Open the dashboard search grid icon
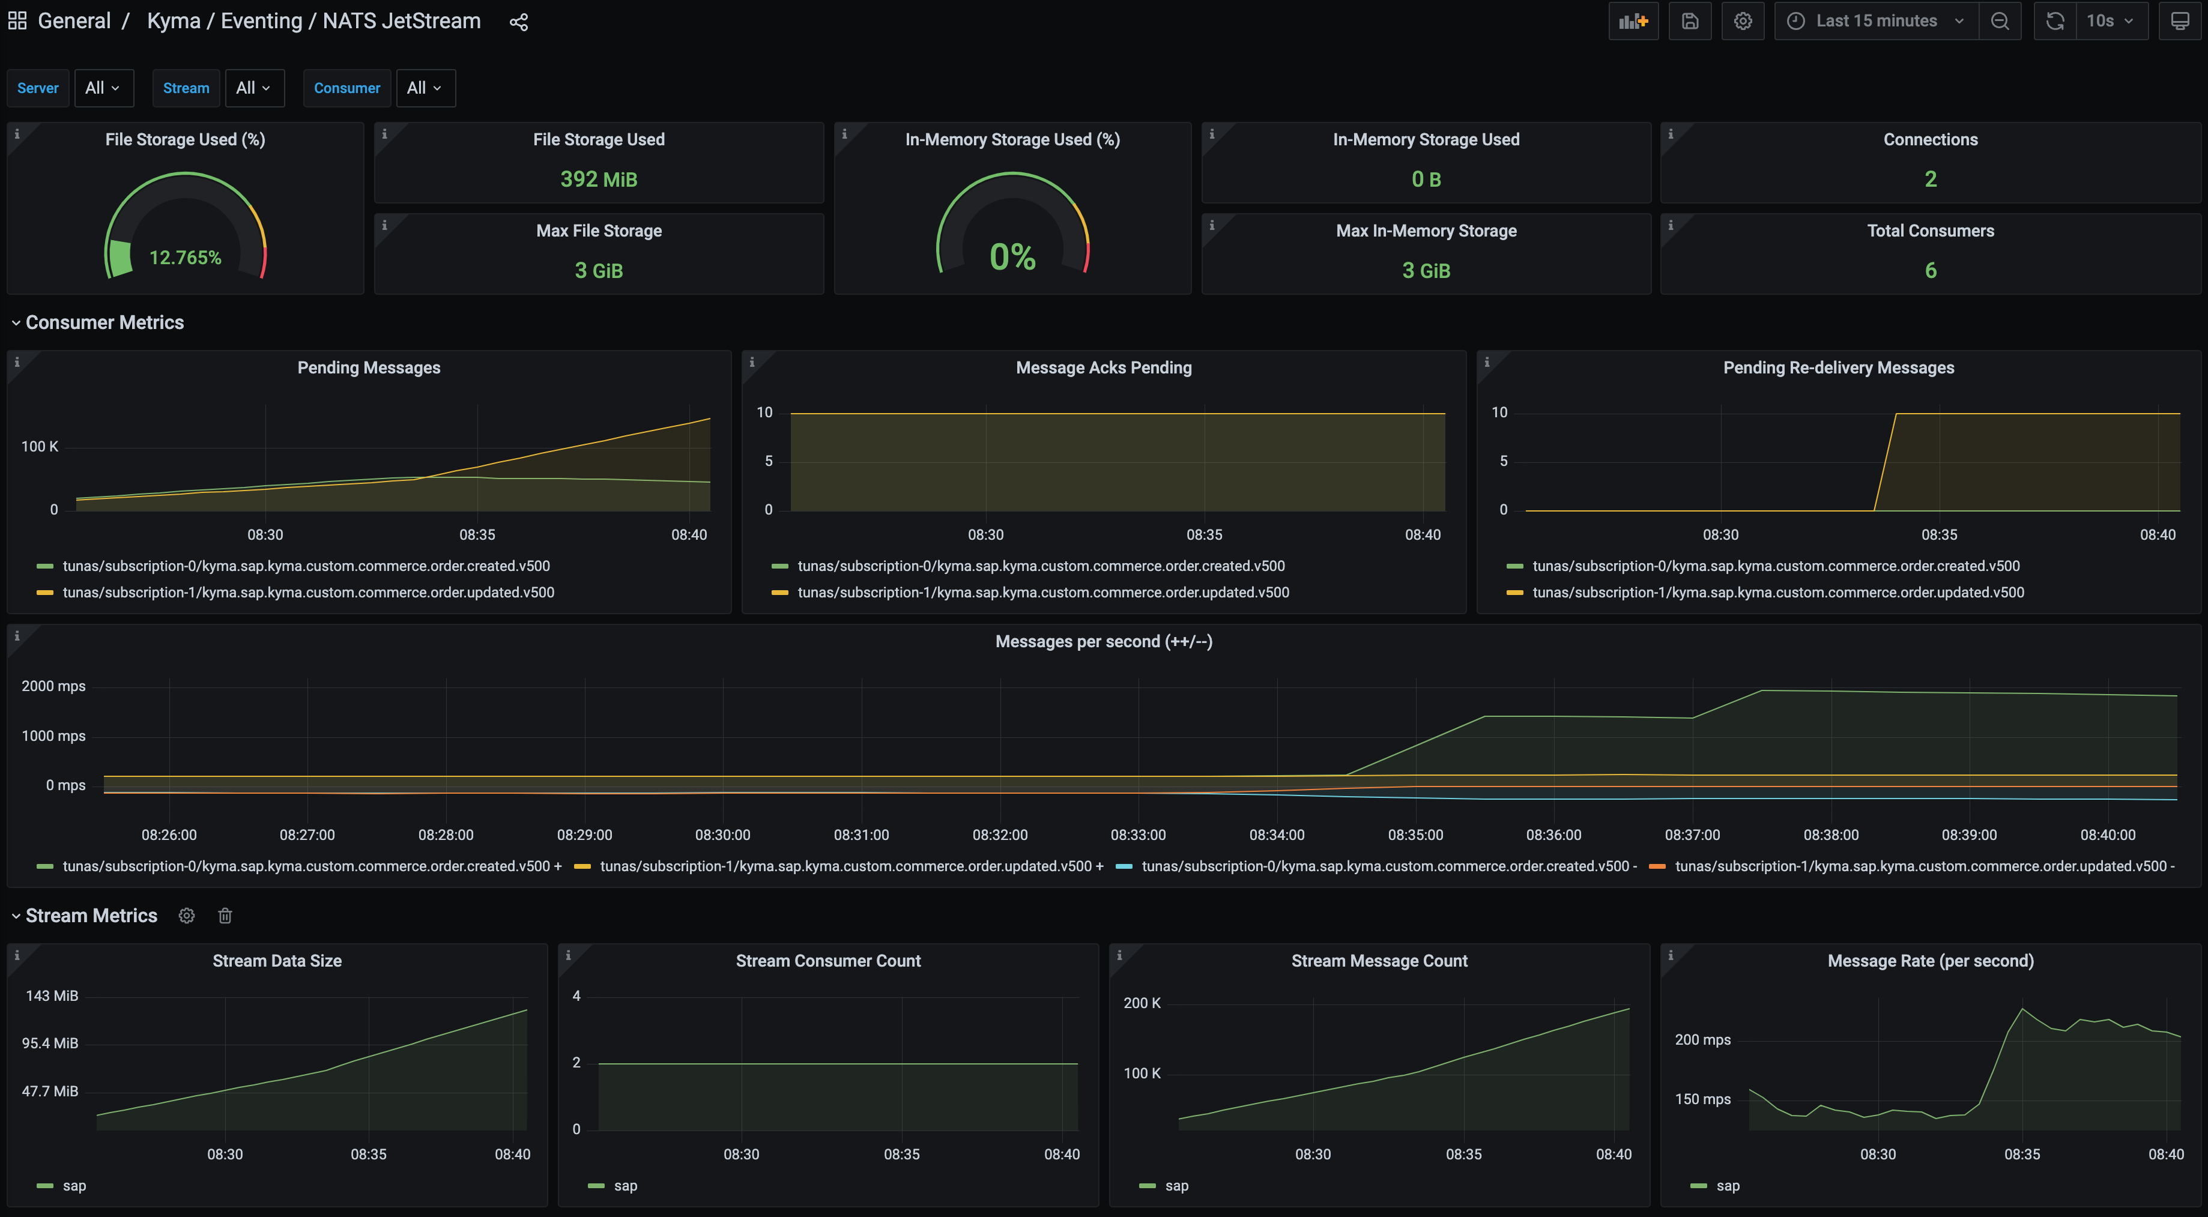 click(17, 22)
